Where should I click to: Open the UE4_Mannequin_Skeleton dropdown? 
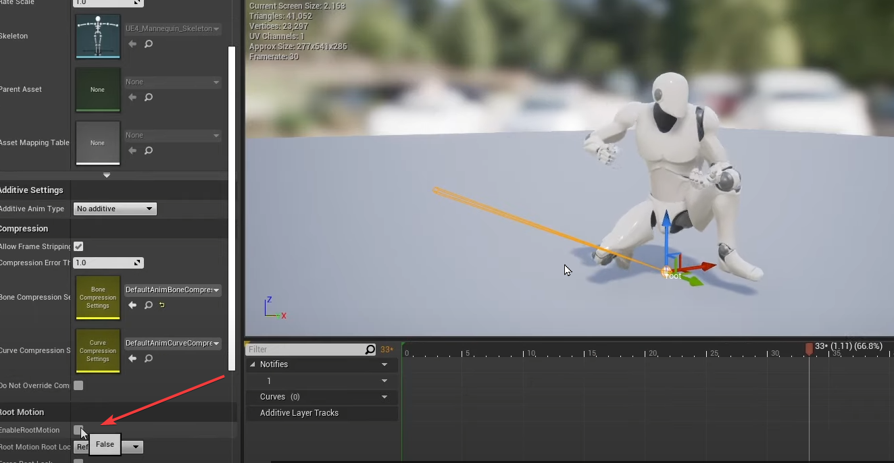[x=173, y=28]
